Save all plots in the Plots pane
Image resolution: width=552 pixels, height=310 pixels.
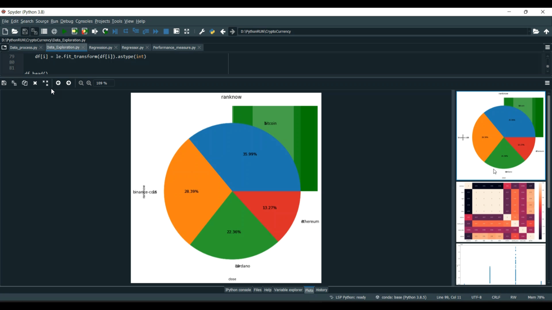click(x=14, y=83)
